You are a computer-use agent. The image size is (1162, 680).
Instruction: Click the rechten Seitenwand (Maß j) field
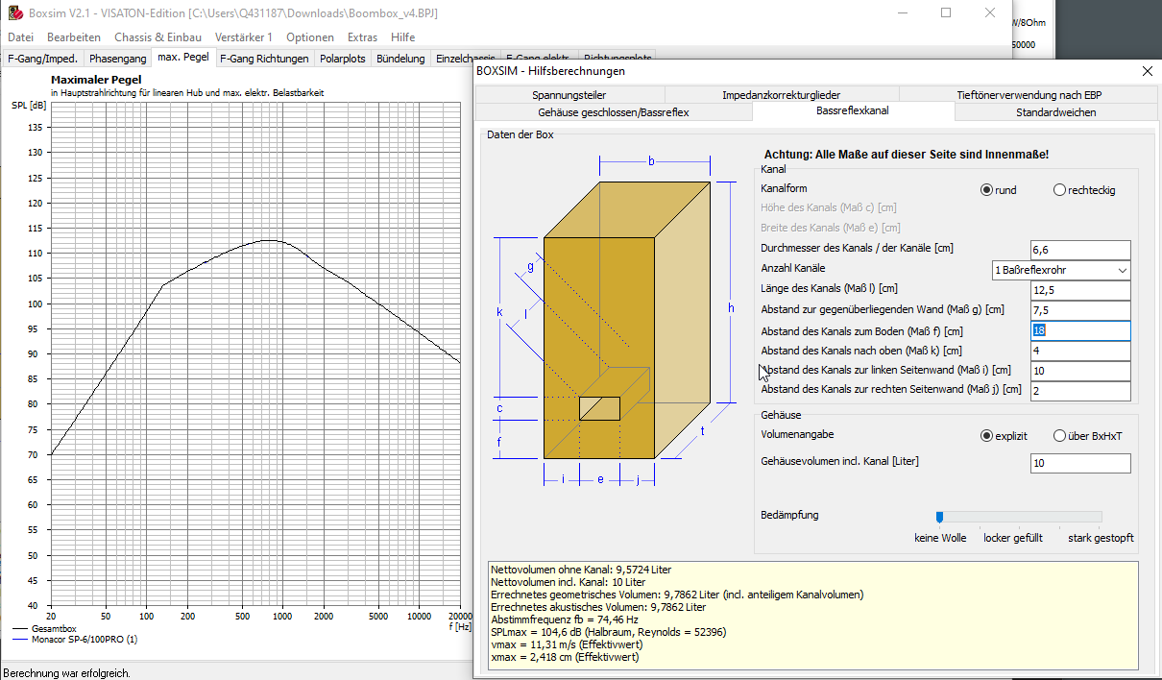click(x=1080, y=391)
